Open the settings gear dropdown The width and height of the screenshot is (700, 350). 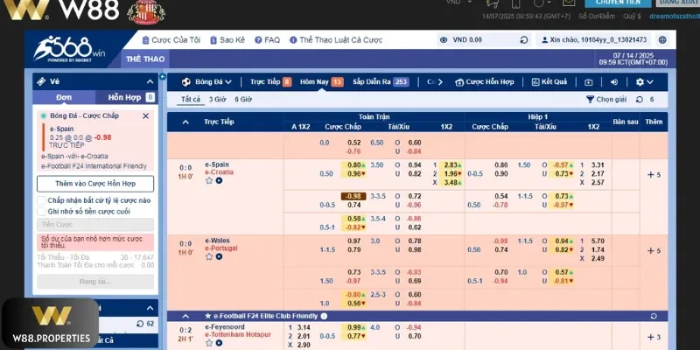point(643,81)
